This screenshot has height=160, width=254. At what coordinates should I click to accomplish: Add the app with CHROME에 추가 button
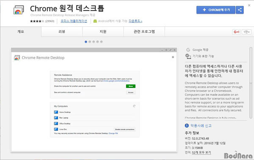coord(216,10)
